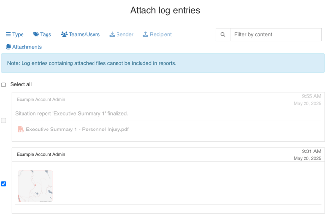Open the Recipient filter text label
Screen dimensions: 328x216
(161, 35)
